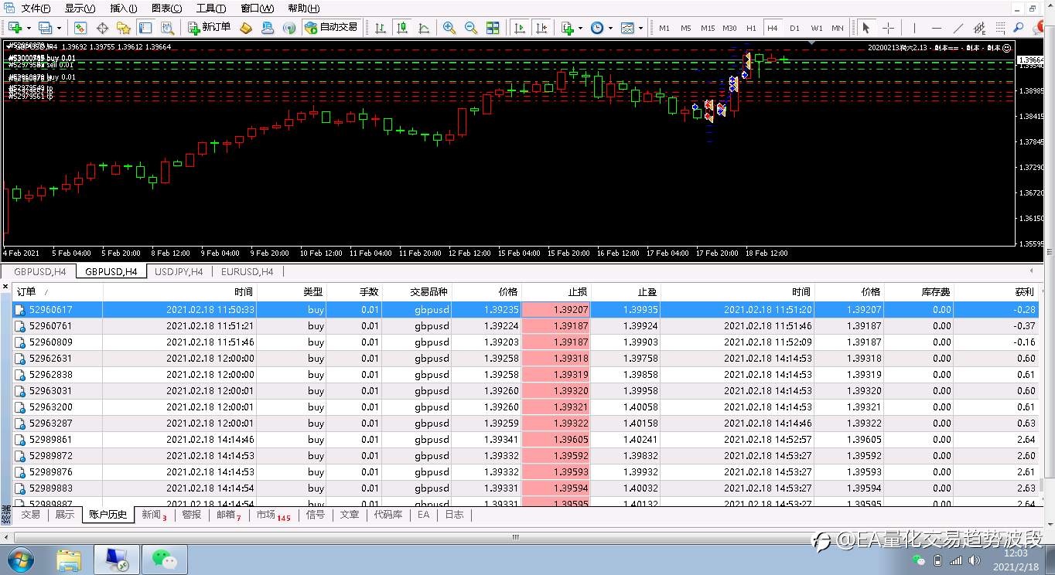This screenshot has width=1055, height=575.
Task: Expand the New Chart dropdown arrow
Action: (28, 29)
